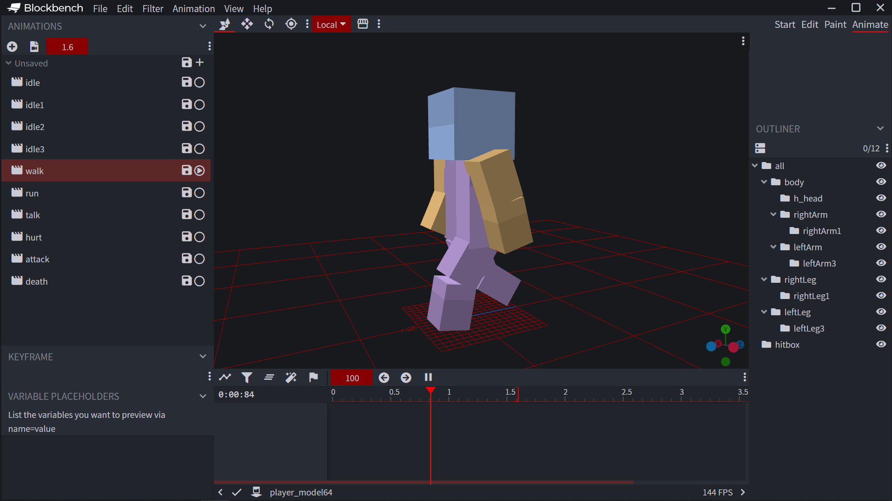Select the hurt animation
The image size is (892, 501).
pos(106,237)
